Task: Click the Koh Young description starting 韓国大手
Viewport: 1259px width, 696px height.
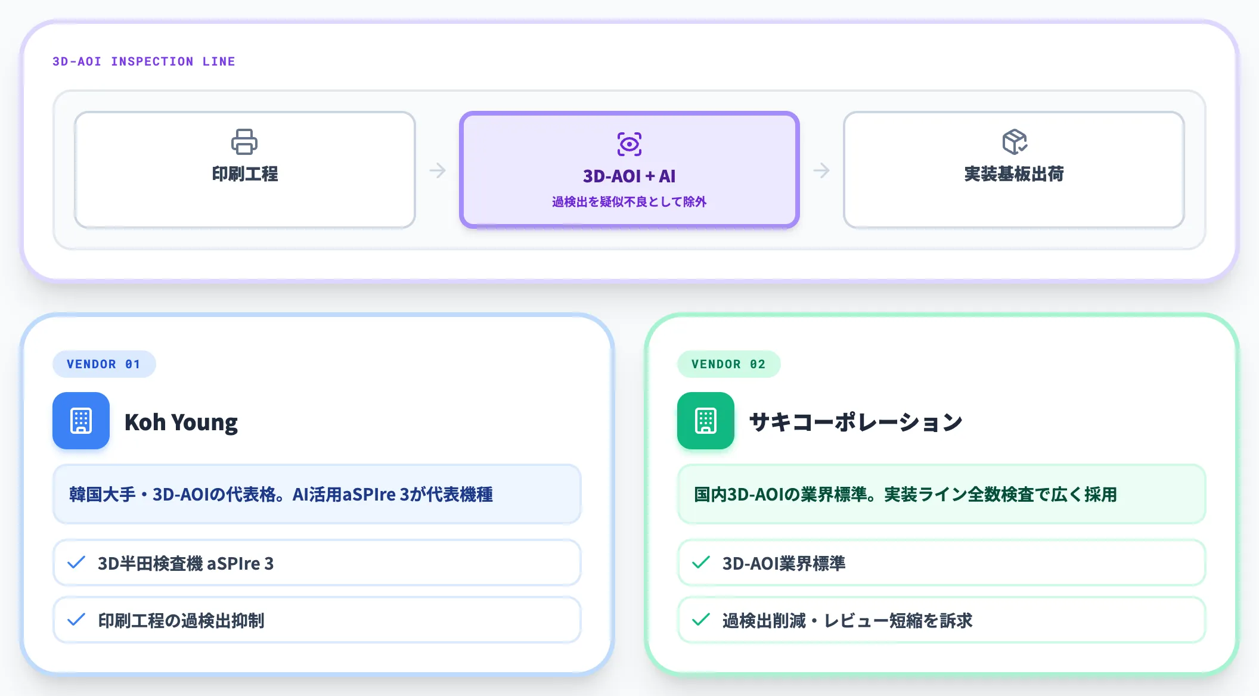Action: click(x=317, y=495)
